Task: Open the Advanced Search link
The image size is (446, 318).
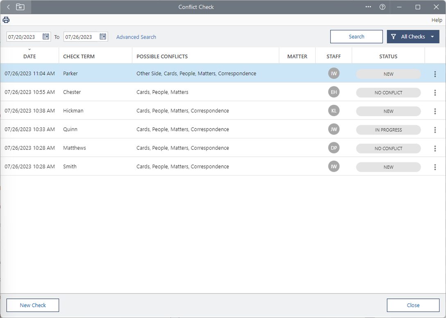Action: click(x=136, y=37)
